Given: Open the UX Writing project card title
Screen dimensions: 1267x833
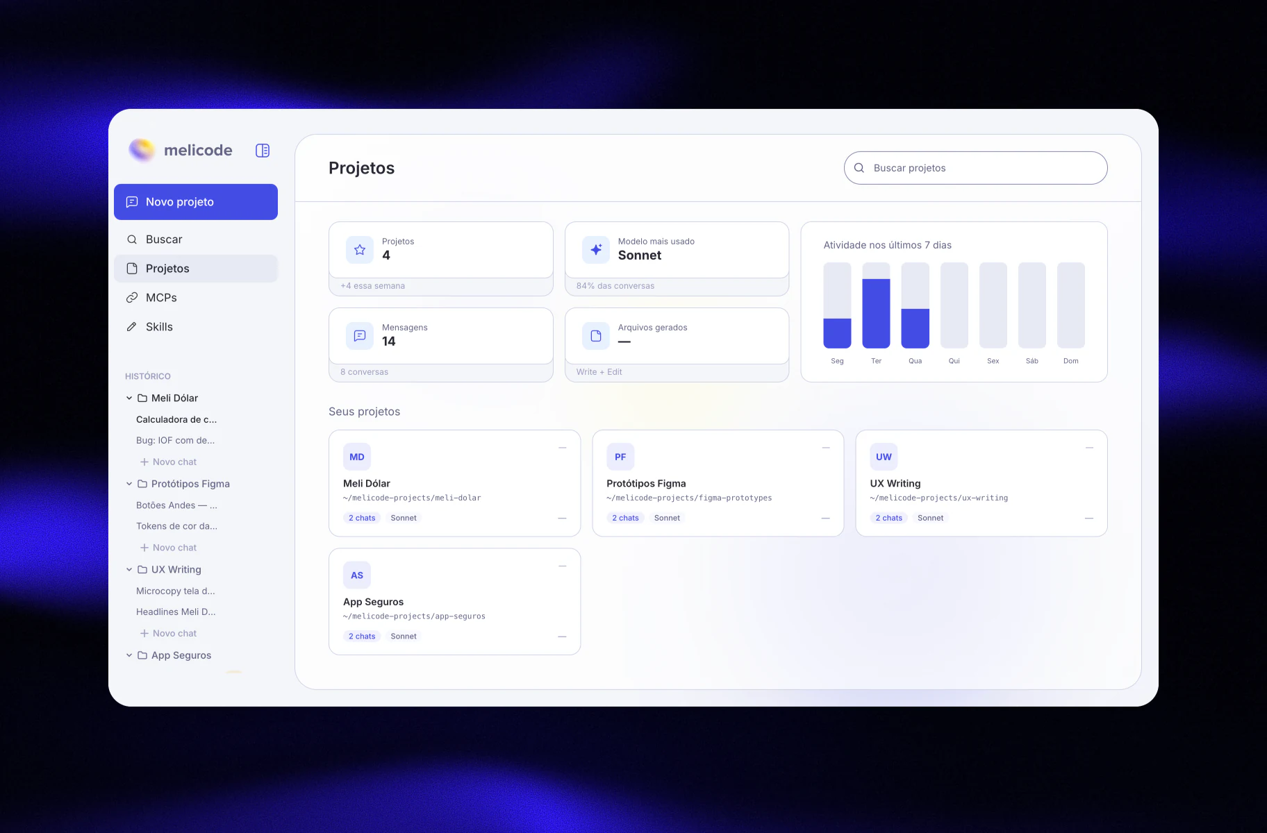Looking at the screenshot, I should (x=895, y=484).
